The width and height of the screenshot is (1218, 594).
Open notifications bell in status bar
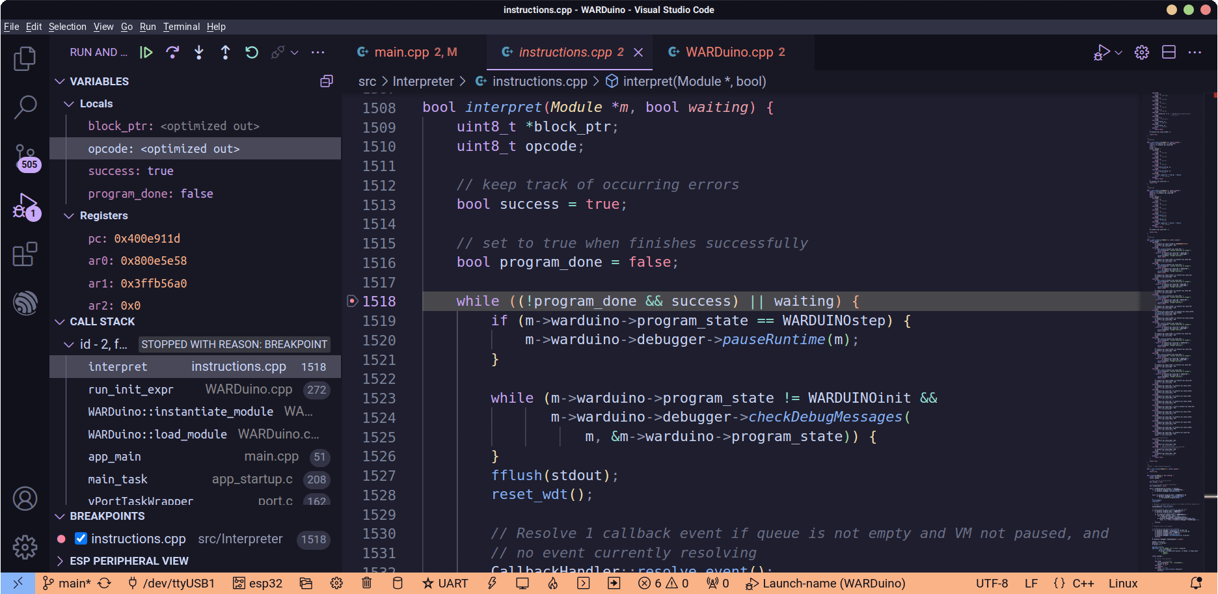(1196, 584)
